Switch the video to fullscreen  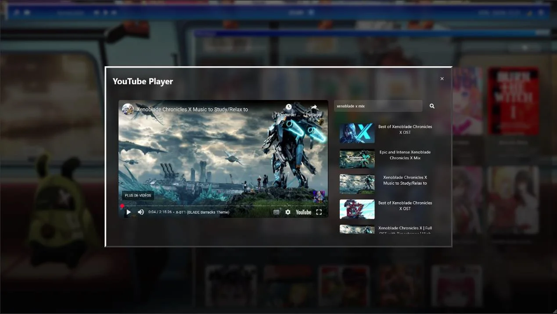pyautogui.click(x=319, y=212)
